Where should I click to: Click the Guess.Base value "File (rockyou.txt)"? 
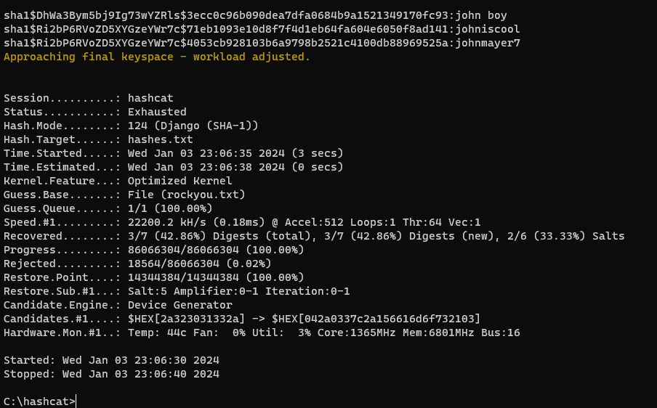tap(186, 195)
